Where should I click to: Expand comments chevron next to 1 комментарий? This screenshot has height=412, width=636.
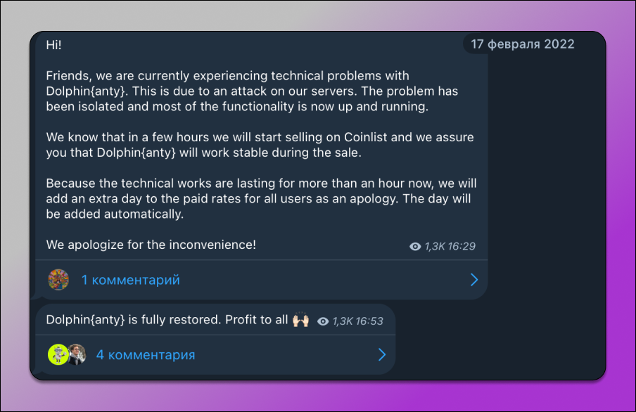point(474,280)
